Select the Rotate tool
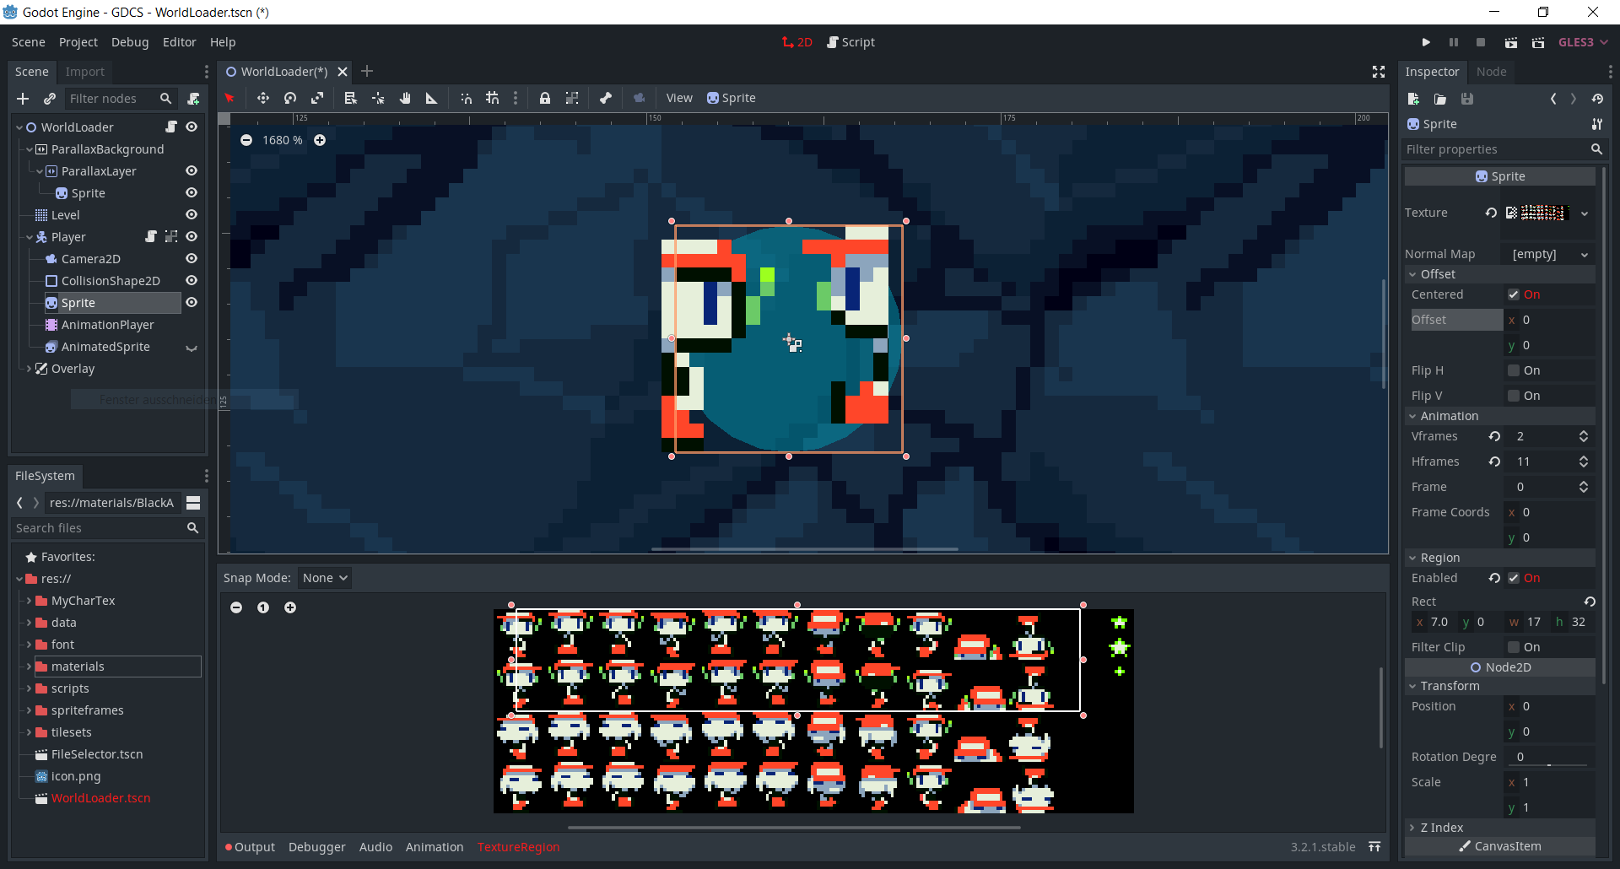The height and width of the screenshot is (869, 1620). (x=290, y=98)
